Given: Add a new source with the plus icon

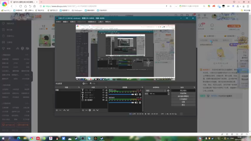Looking at the screenshot, I should pyautogui.click(x=83, y=110).
